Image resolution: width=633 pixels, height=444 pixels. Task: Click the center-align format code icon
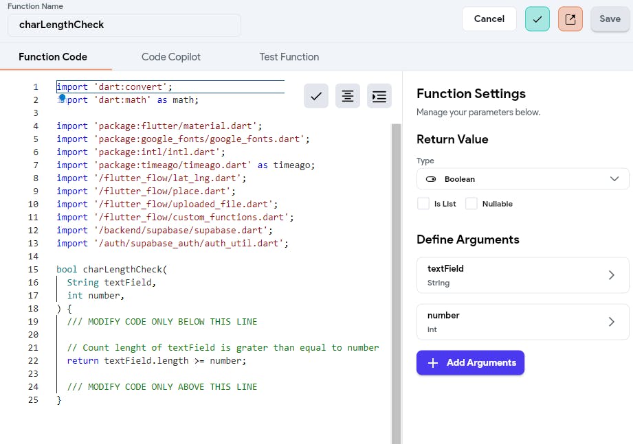348,97
